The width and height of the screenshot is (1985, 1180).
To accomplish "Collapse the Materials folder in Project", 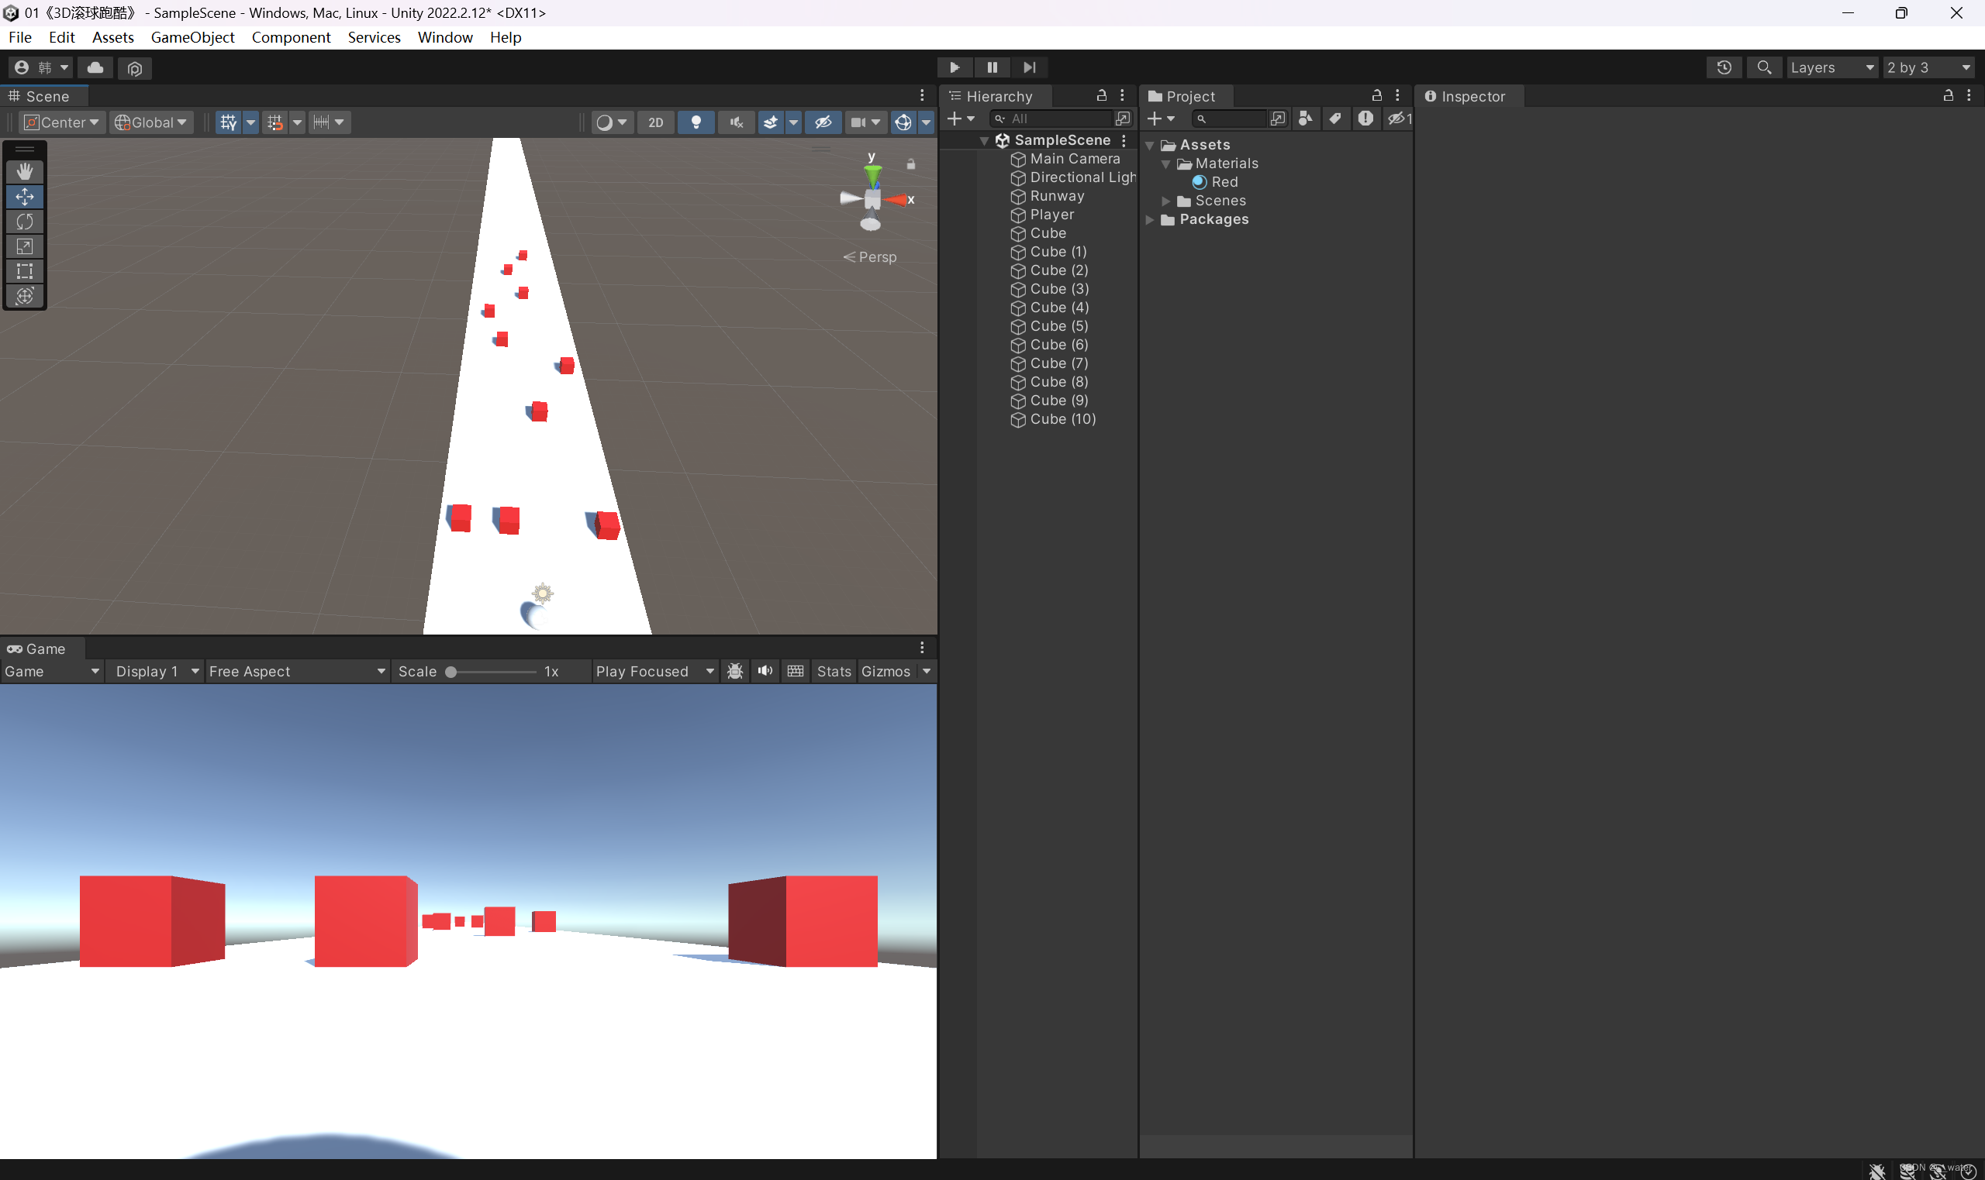I will click(x=1165, y=163).
